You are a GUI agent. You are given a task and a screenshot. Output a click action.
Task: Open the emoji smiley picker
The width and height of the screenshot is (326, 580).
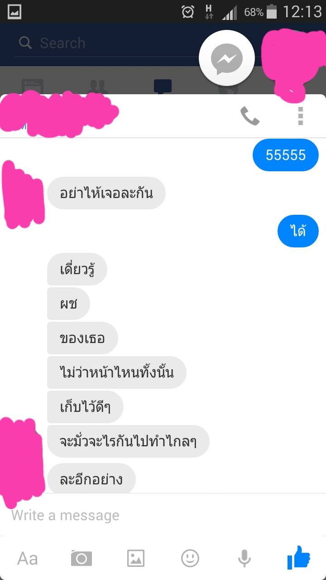pos(190,558)
